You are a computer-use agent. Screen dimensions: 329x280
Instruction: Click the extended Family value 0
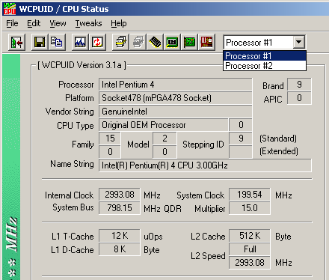tap(110, 152)
